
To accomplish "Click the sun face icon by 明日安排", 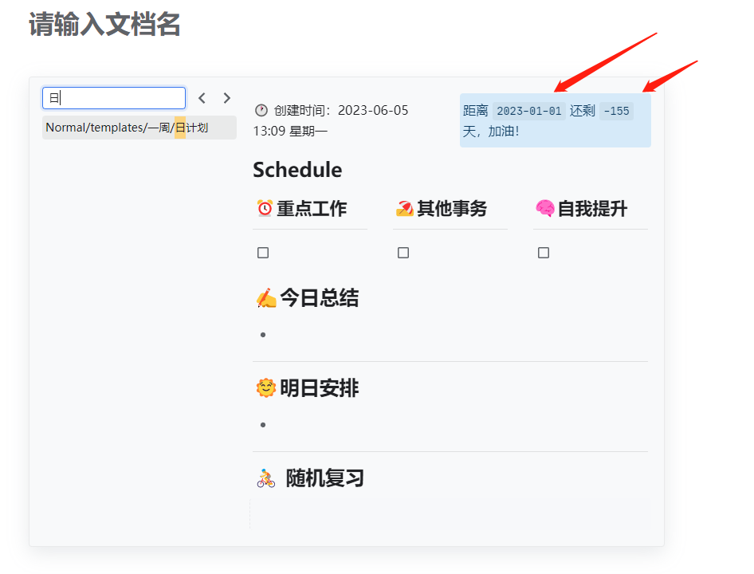I will (x=266, y=387).
